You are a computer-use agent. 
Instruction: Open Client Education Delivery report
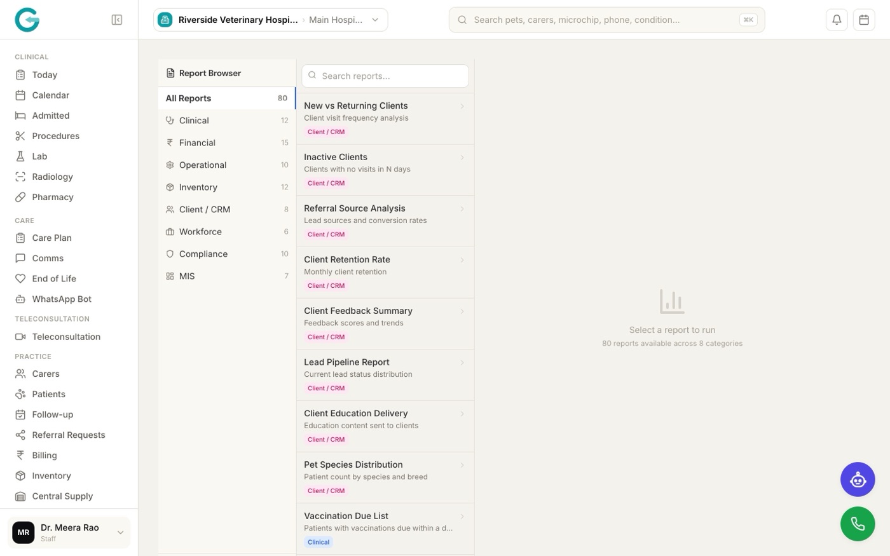385,426
